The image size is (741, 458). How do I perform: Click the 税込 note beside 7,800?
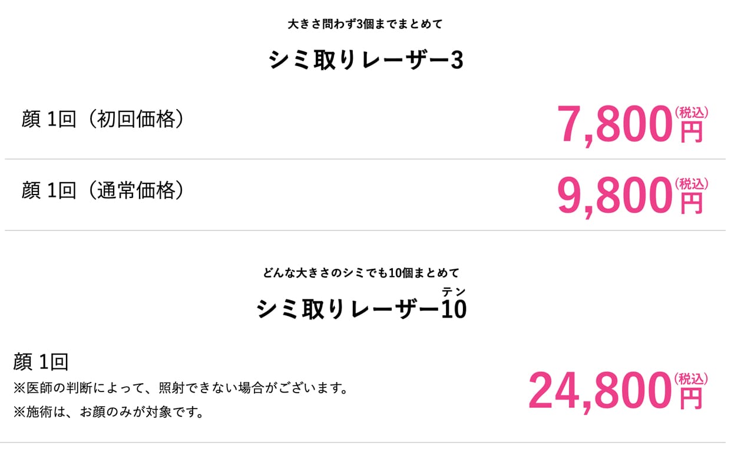click(x=691, y=111)
